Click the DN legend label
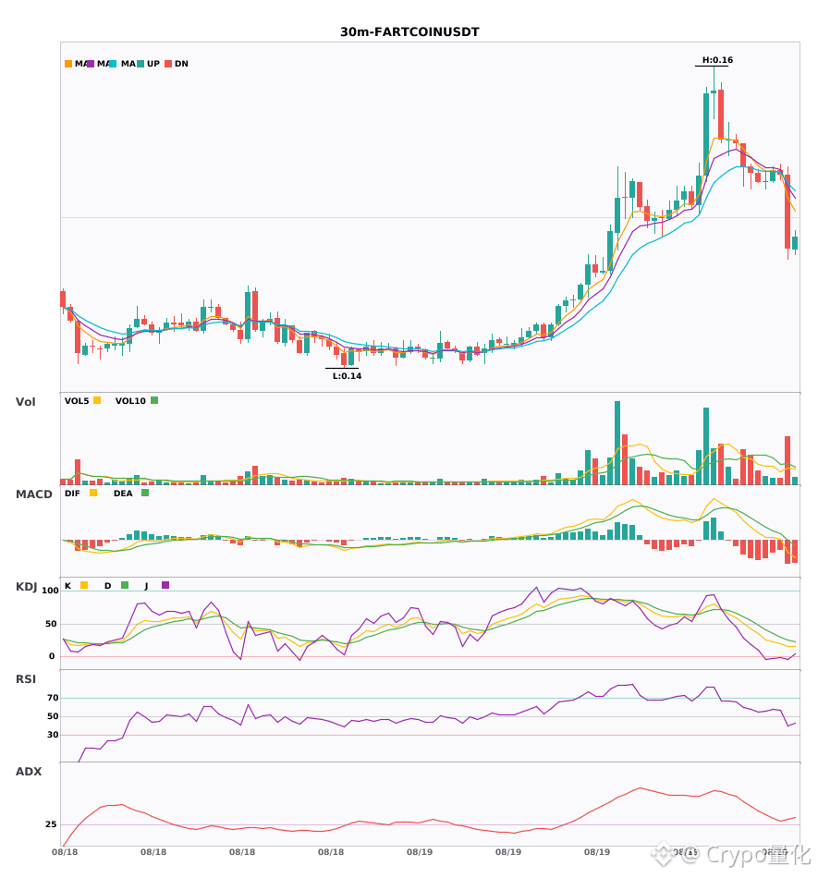The height and width of the screenshot is (878, 818). tap(181, 64)
